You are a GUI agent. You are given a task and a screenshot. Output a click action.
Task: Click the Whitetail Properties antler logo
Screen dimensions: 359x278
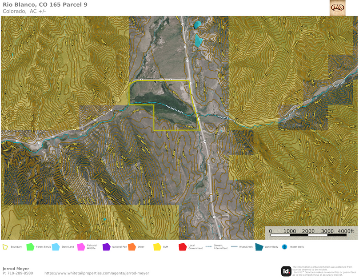(337, 8)
